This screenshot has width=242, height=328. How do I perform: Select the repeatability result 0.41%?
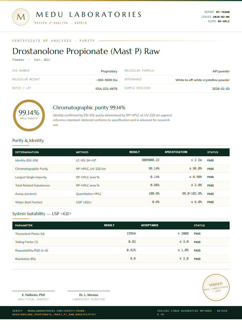[131, 250]
